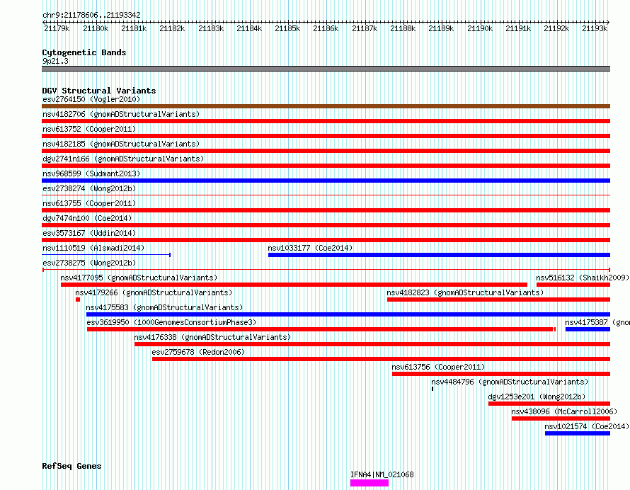This screenshot has width=630, height=490.
Task: Click the 21183k ruler position
Action: 211,28
